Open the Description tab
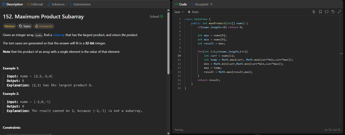Screen dimensions: 345x135 pyautogui.click(x=12, y=4)
